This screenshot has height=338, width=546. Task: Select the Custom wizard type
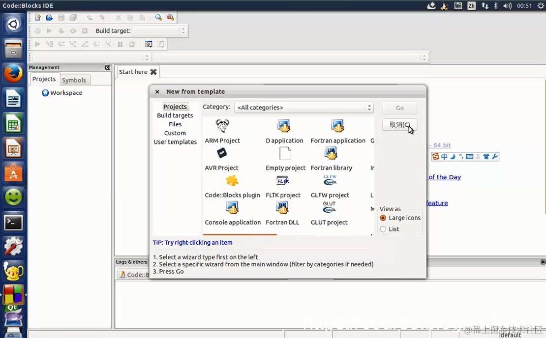tap(175, 133)
